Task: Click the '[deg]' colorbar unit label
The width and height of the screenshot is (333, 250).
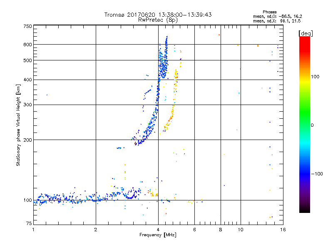Action: tap(306, 33)
